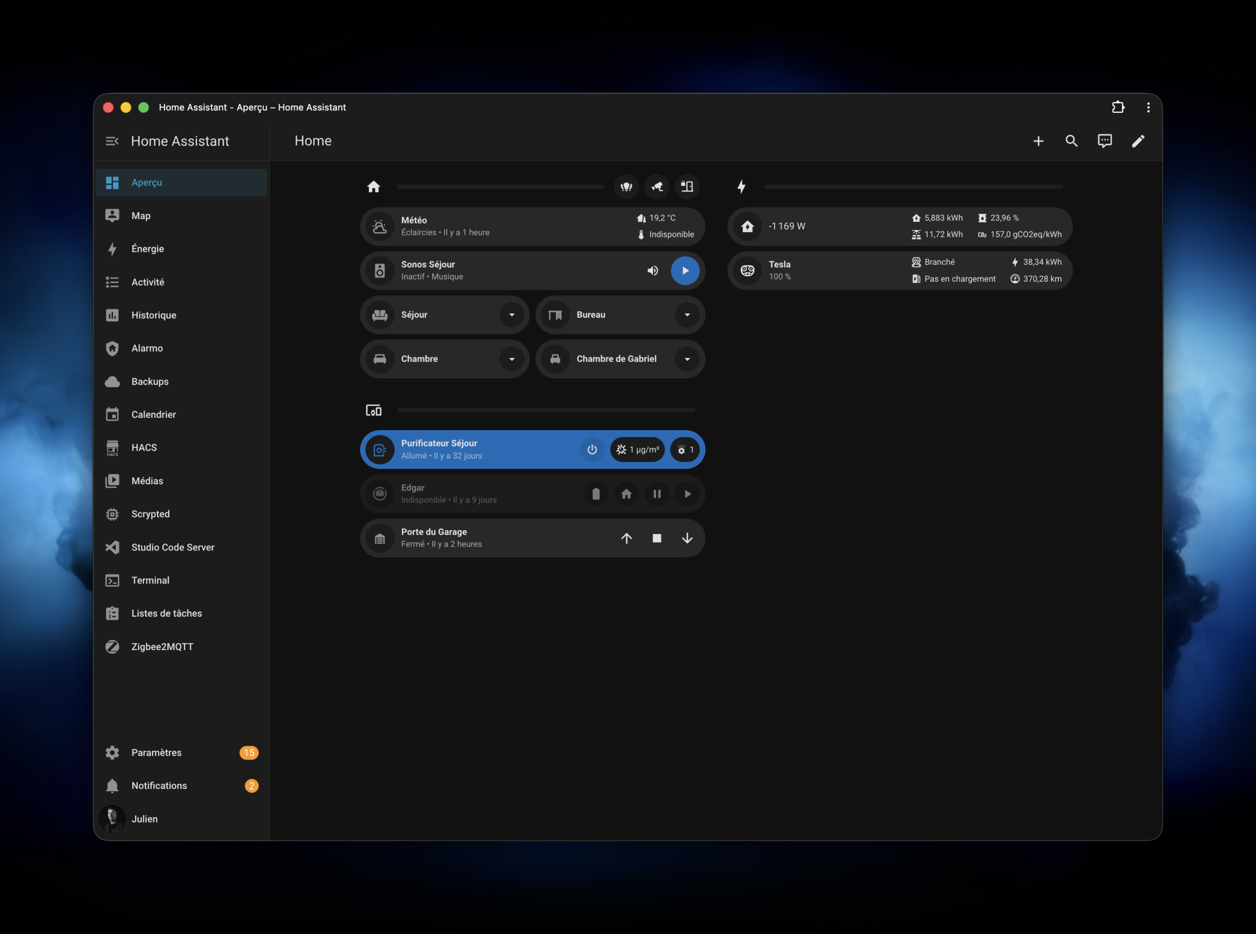Click the door chip in the home header
This screenshot has width=1256, height=934.
[x=687, y=186]
